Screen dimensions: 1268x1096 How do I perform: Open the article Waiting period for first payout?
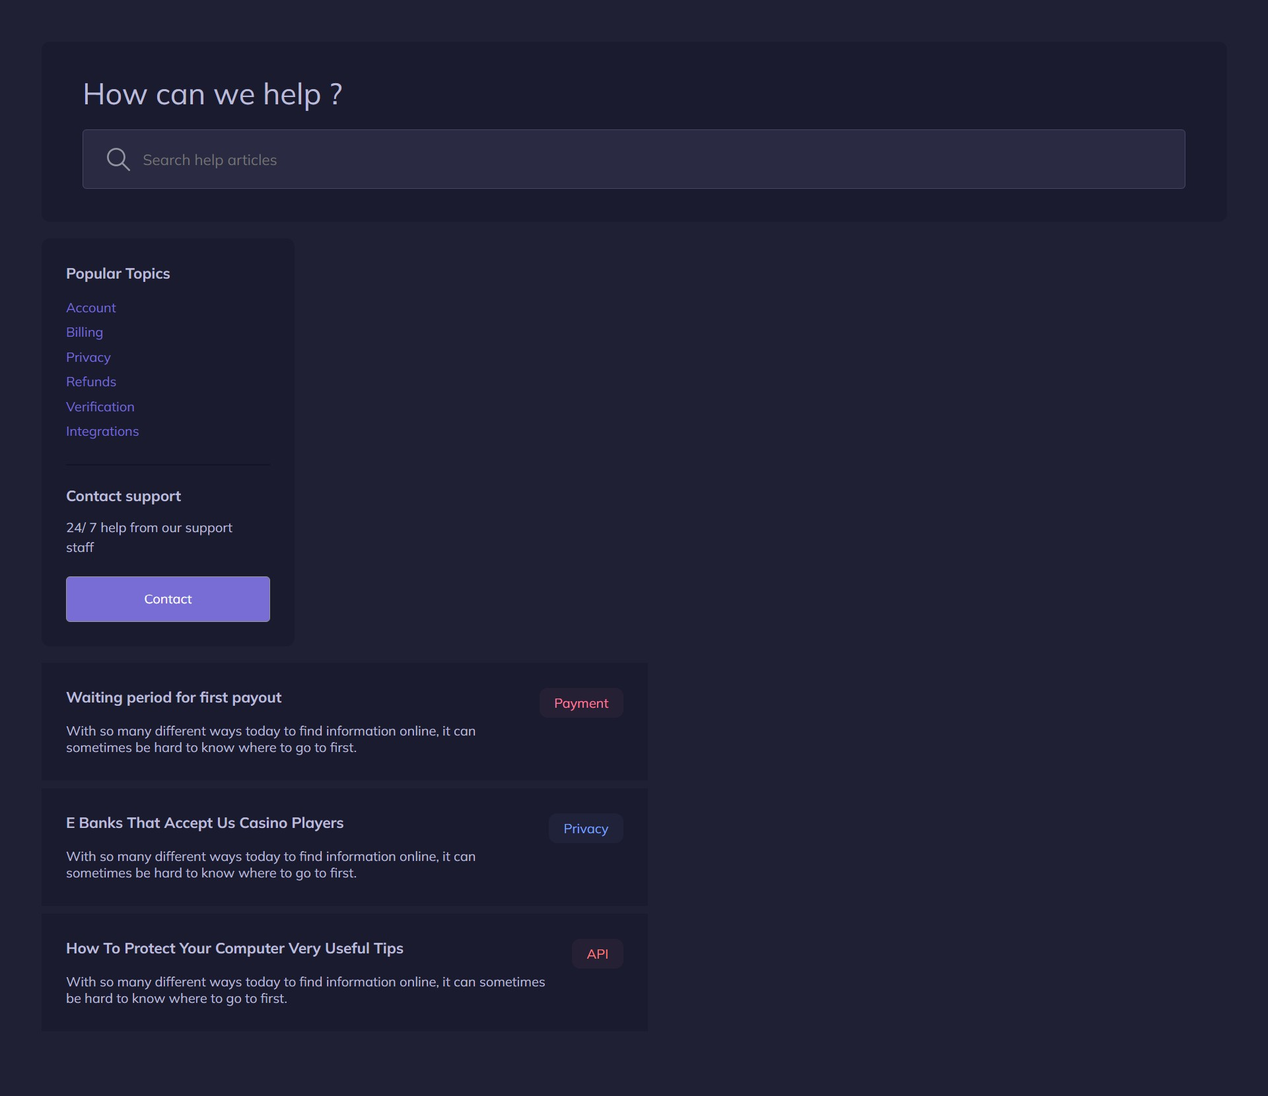point(173,697)
